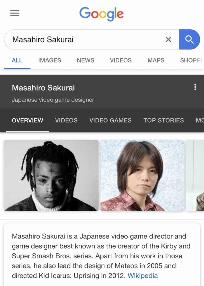Tap the blue magnifier search button
The image size is (204, 286).
[x=189, y=39]
